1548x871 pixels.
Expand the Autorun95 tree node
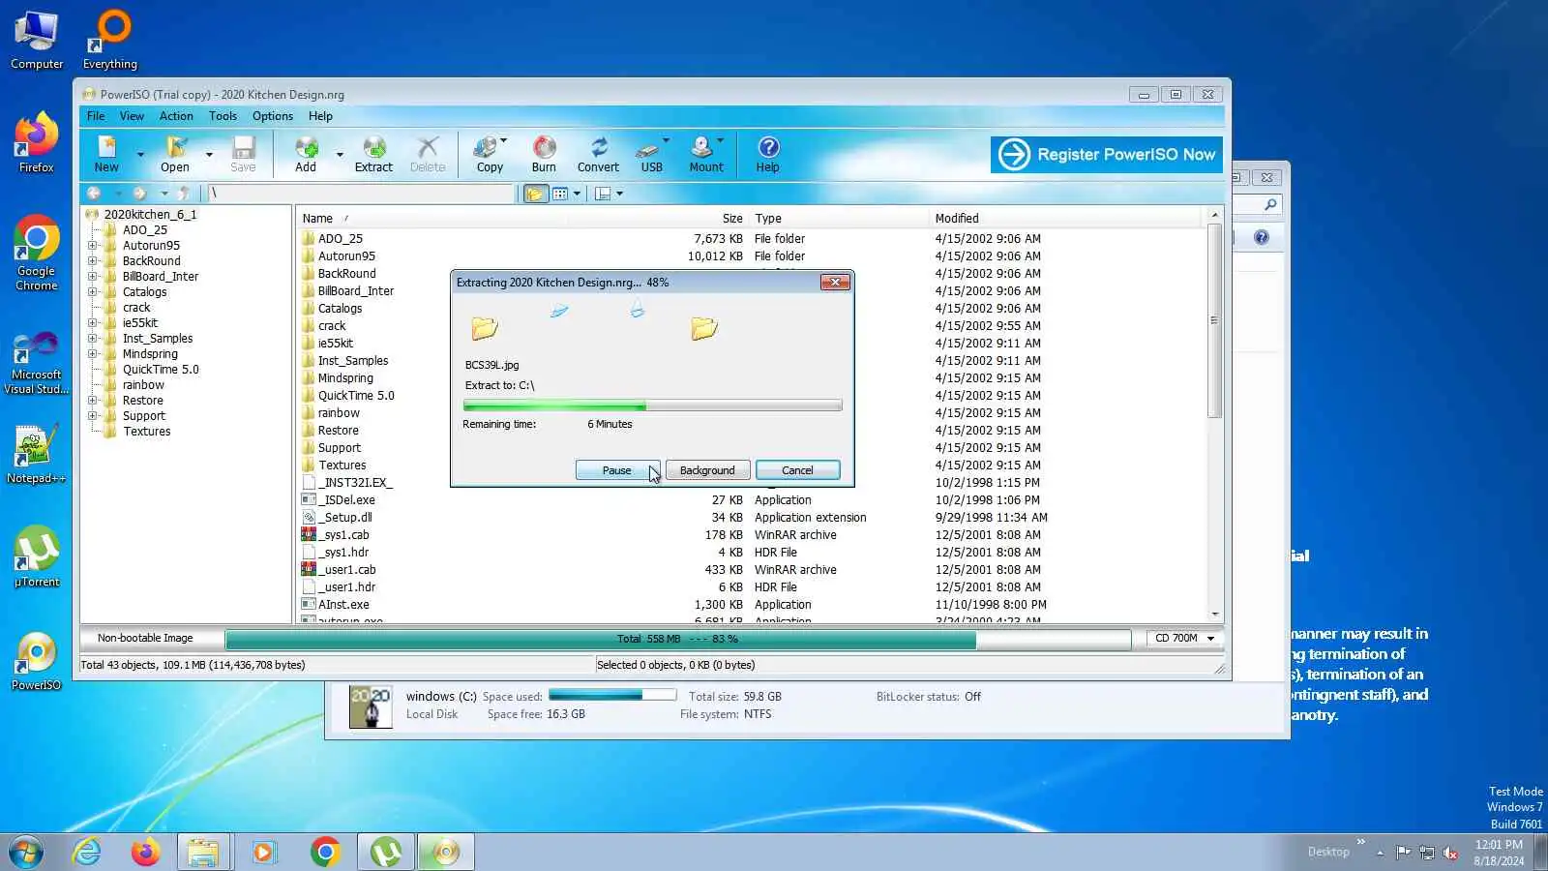pyautogui.click(x=93, y=246)
